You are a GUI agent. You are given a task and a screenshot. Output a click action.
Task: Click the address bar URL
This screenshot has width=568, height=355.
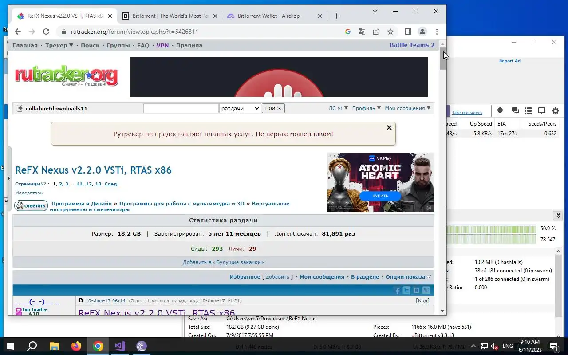tap(134, 32)
